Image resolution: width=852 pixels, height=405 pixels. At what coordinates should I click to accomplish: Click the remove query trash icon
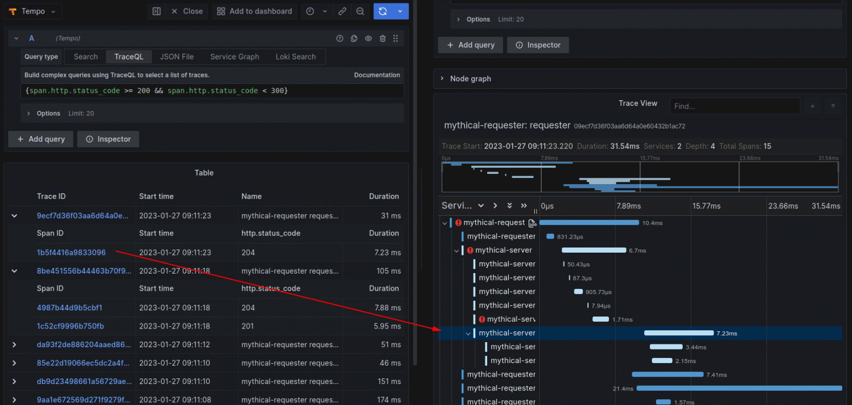382,38
